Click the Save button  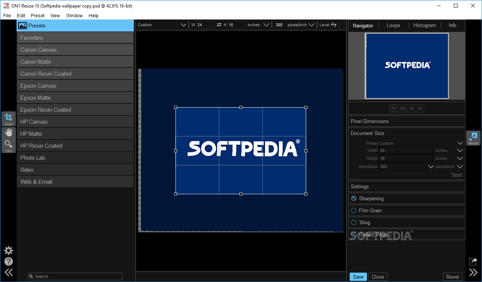coord(358,277)
